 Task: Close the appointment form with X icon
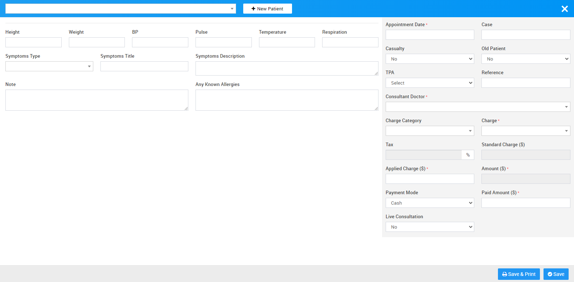click(564, 9)
